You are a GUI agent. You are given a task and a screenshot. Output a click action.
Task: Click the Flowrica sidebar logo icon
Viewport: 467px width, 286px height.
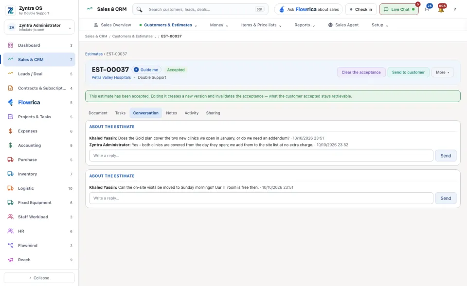10,103
